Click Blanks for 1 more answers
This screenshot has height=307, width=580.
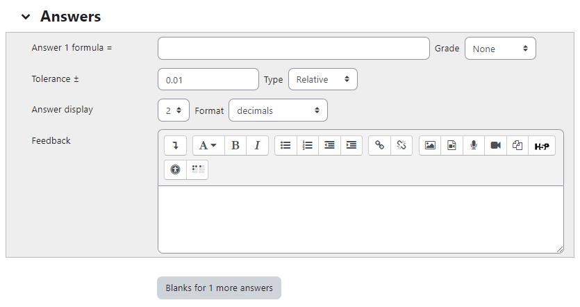[219, 288]
